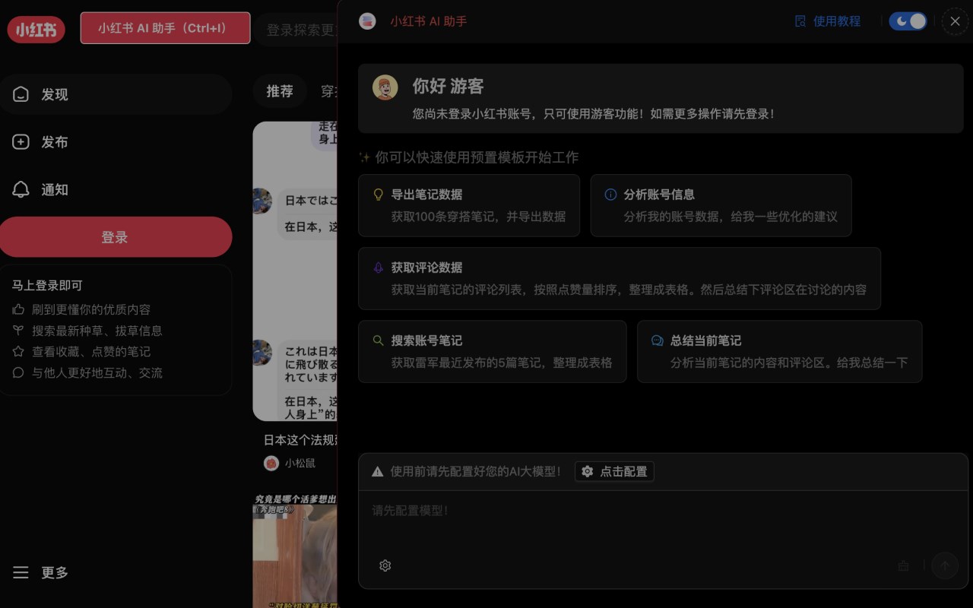Click the 小松鼠 author avatar
973x608 pixels.
tap(271, 463)
